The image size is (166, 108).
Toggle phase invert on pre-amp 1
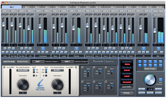(x=34, y=76)
